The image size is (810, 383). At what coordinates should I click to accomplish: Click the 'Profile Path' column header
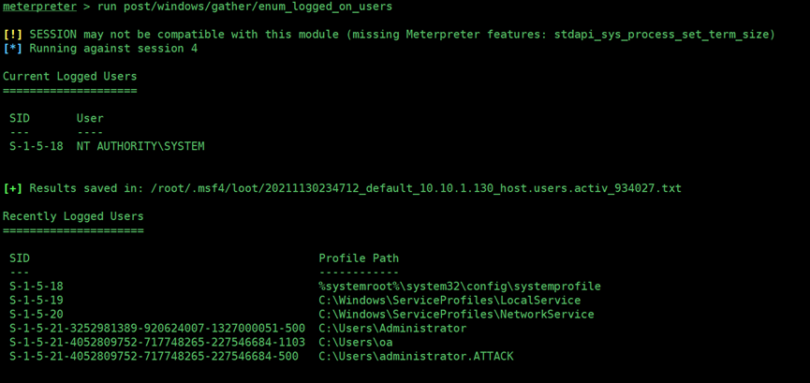[359, 258]
